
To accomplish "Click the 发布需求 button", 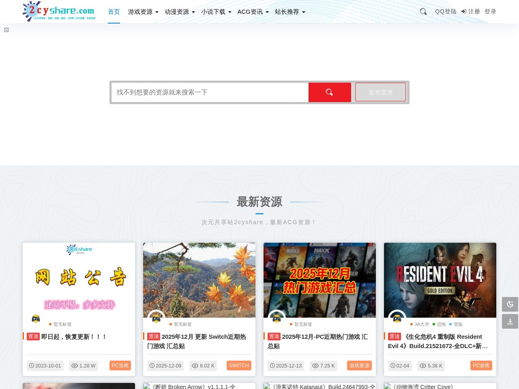I will click(x=380, y=92).
